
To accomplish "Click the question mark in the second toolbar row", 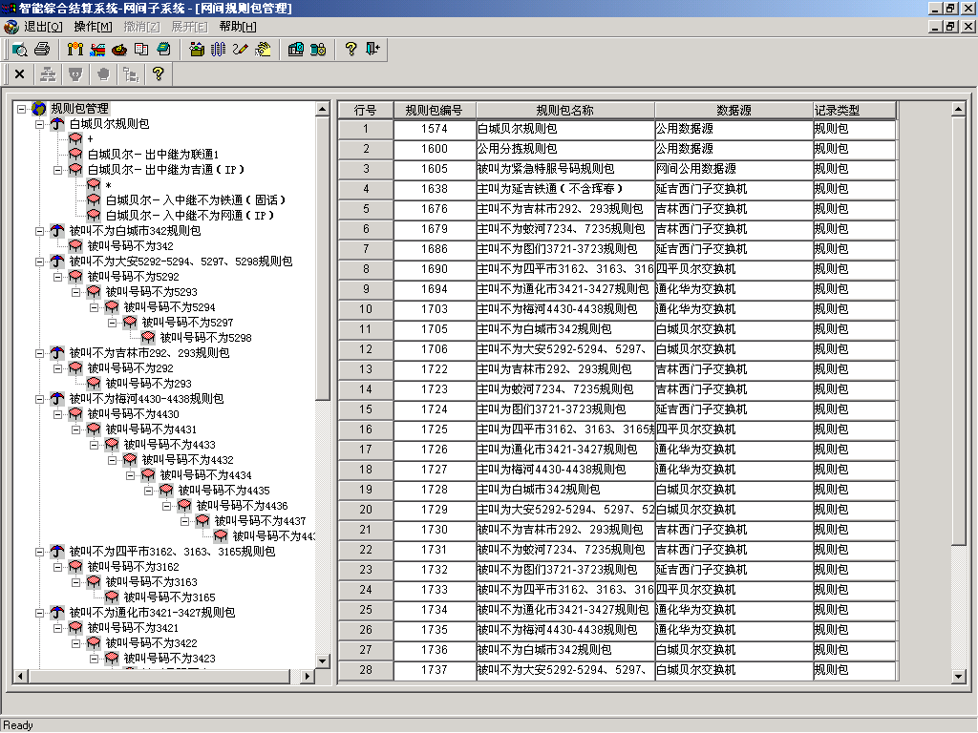I will [159, 73].
